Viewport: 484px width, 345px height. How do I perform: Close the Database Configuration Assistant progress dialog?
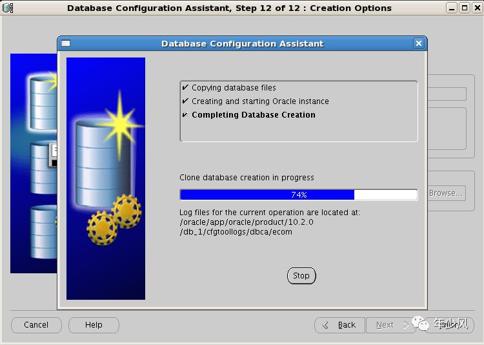click(x=419, y=43)
